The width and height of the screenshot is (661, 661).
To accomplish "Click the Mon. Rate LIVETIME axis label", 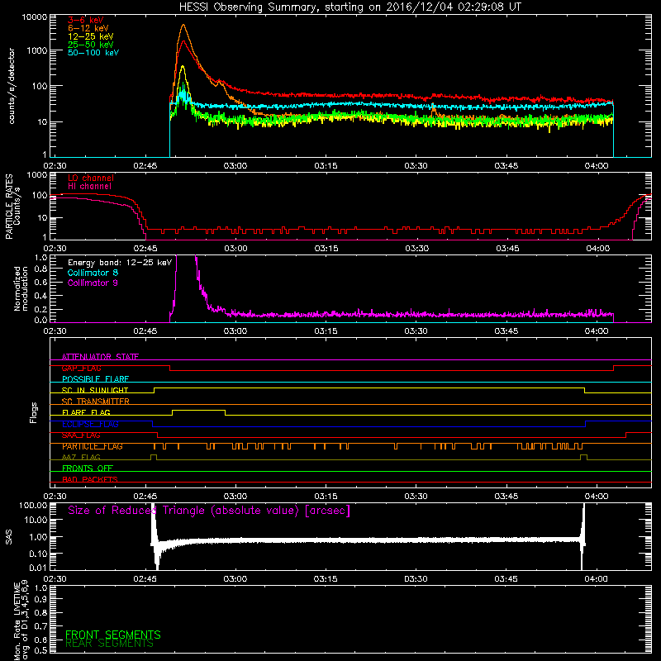I will (x=21, y=621).
